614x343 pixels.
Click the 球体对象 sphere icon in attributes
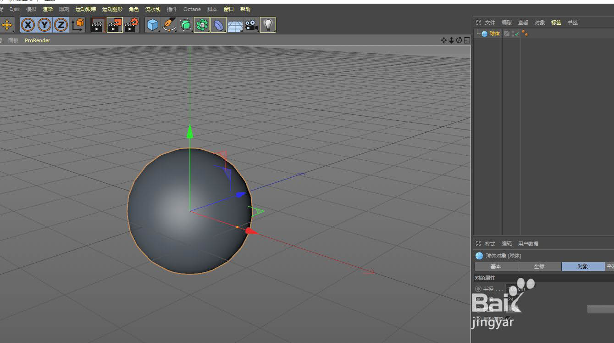coord(479,256)
